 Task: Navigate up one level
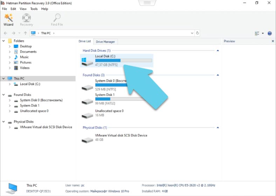pos(25,33)
